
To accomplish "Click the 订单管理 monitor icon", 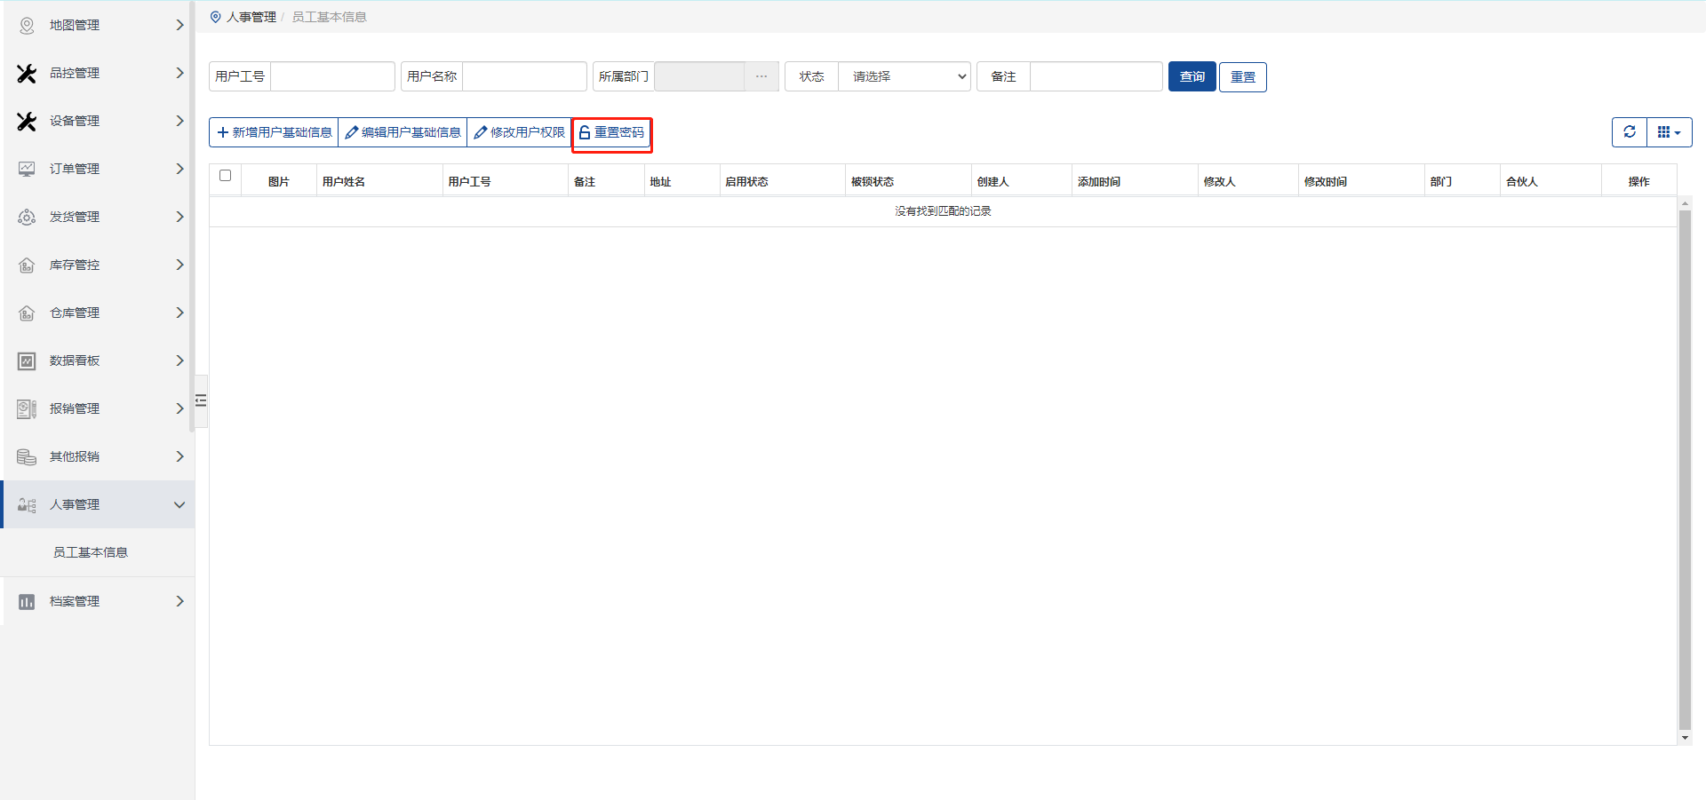I will [27, 170].
